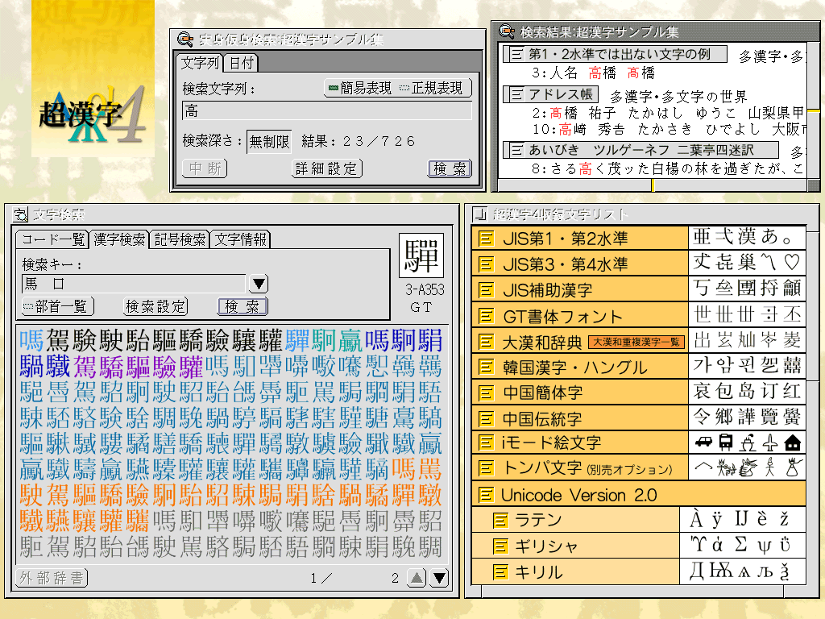Open the JIS第1・第2水準 document icon
This screenshot has height=619, width=825.
[485, 239]
